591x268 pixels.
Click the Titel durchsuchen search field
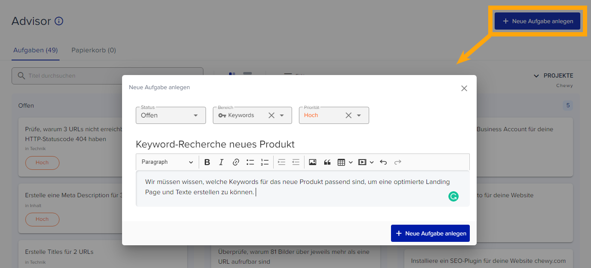pyautogui.click(x=107, y=76)
